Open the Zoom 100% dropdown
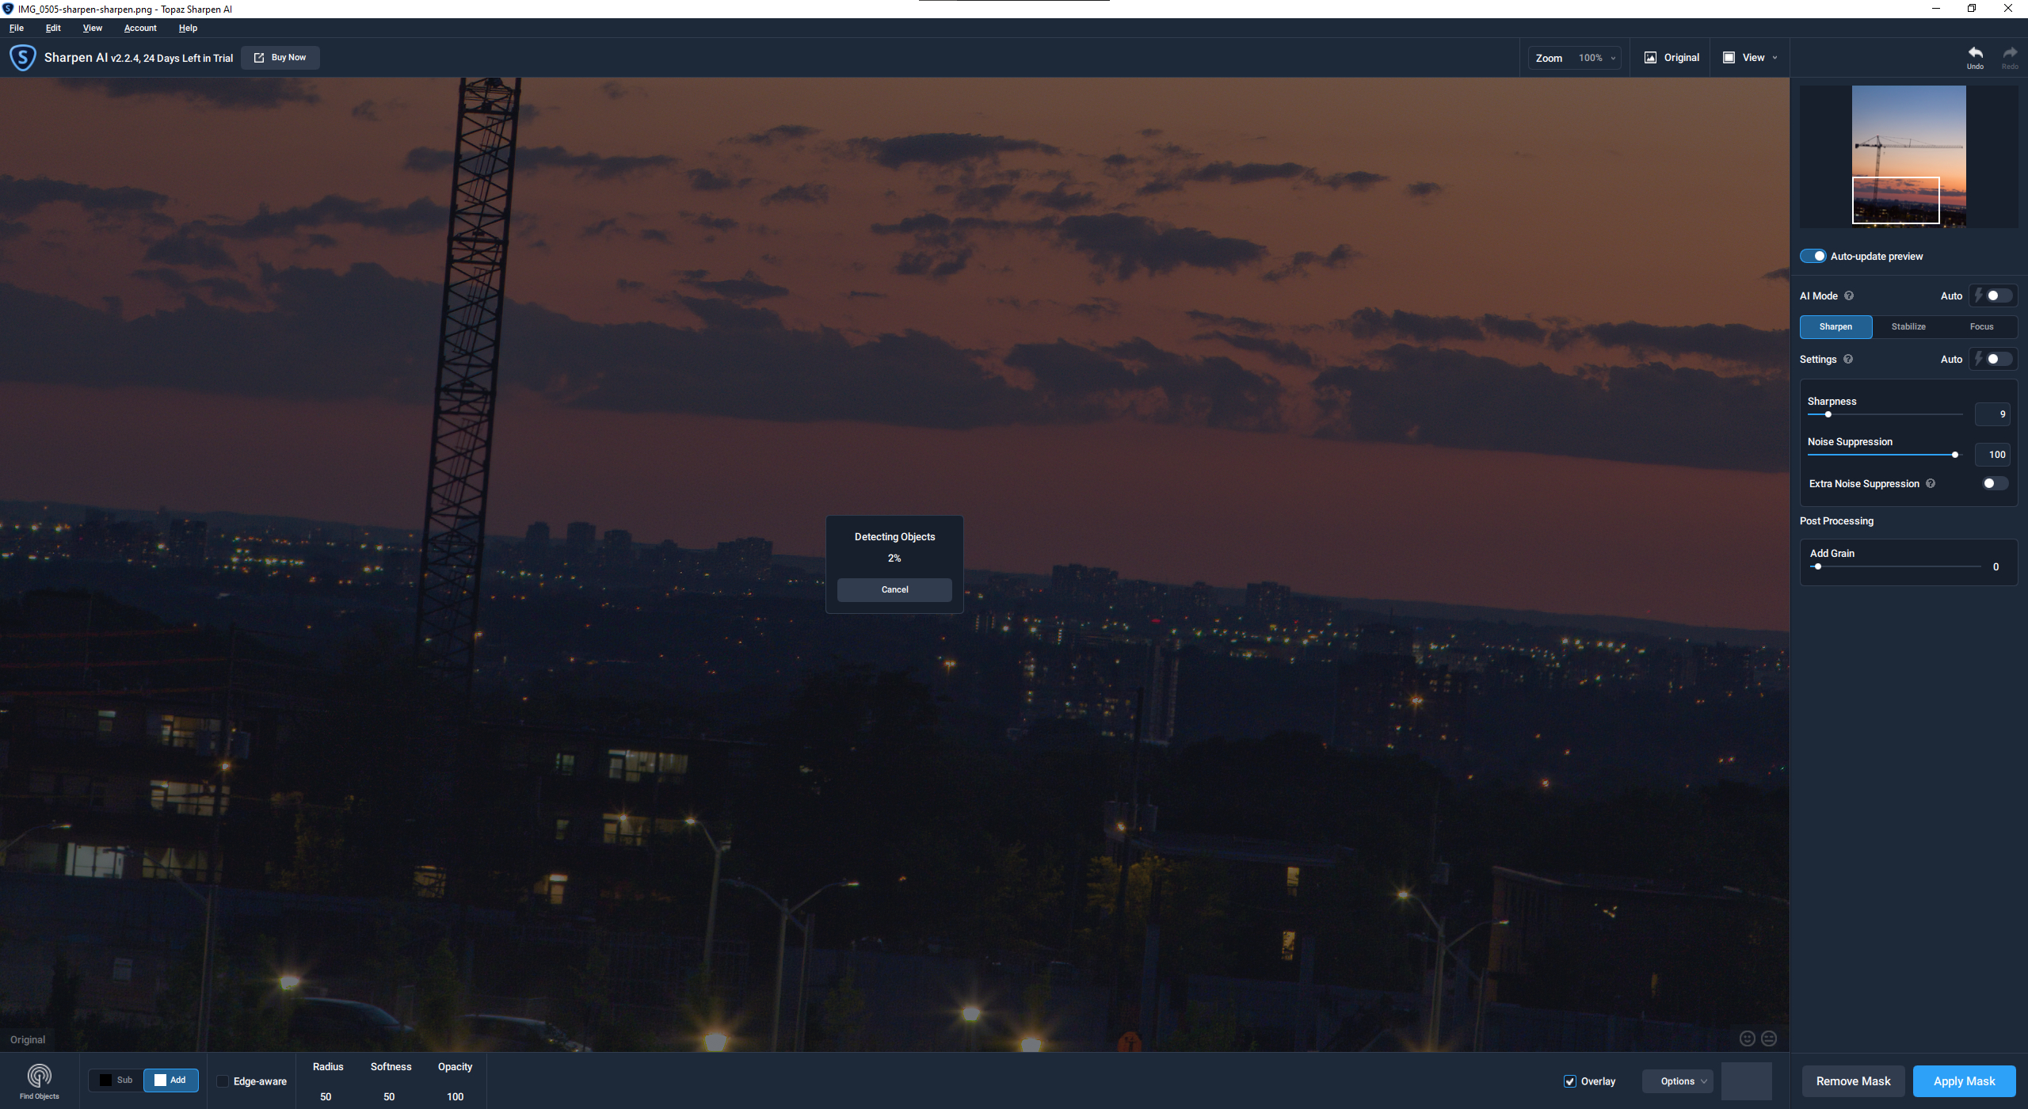 1596,58
